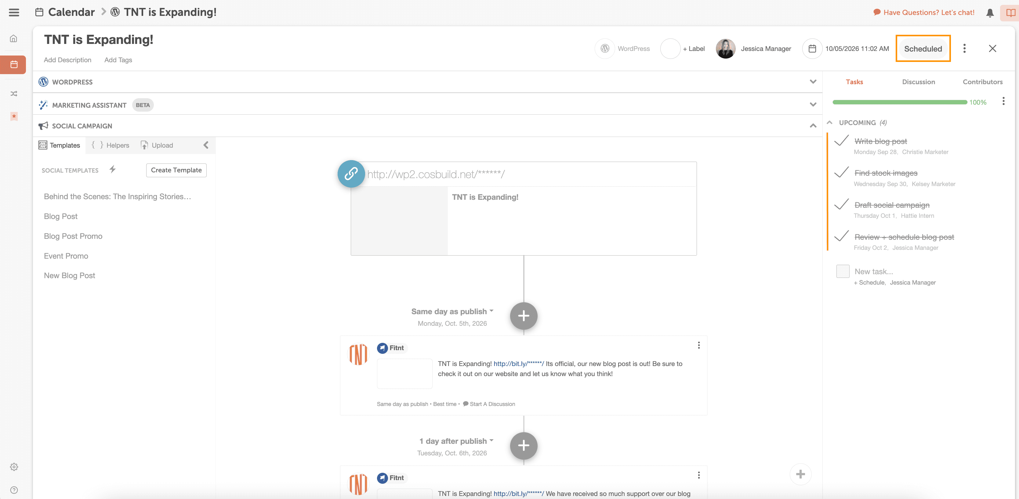Image resolution: width=1019 pixels, height=499 pixels.
Task: Switch to the Discussion tab
Action: click(x=918, y=82)
